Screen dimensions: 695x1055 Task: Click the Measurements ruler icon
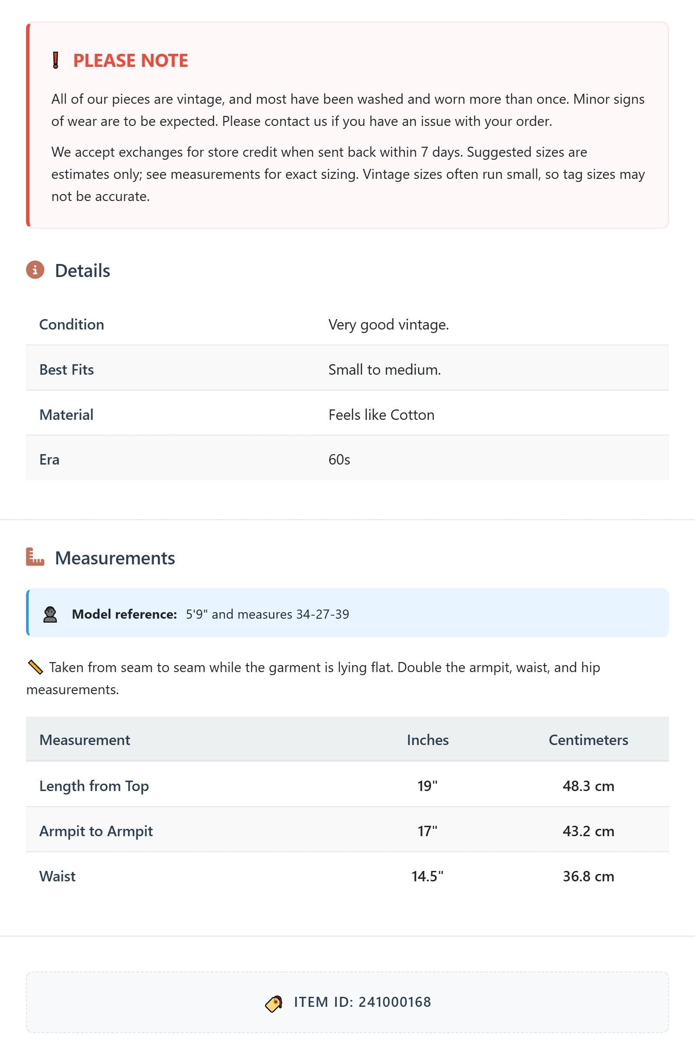point(35,557)
